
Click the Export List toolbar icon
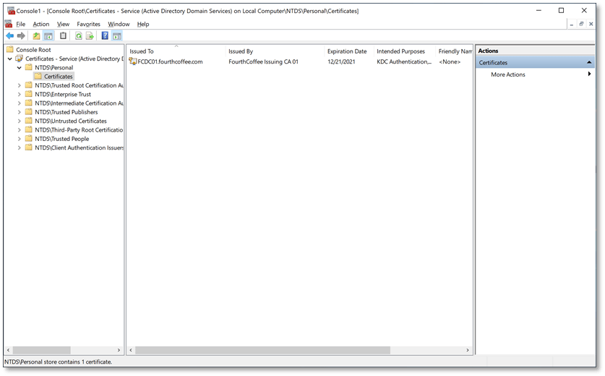[x=90, y=36]
